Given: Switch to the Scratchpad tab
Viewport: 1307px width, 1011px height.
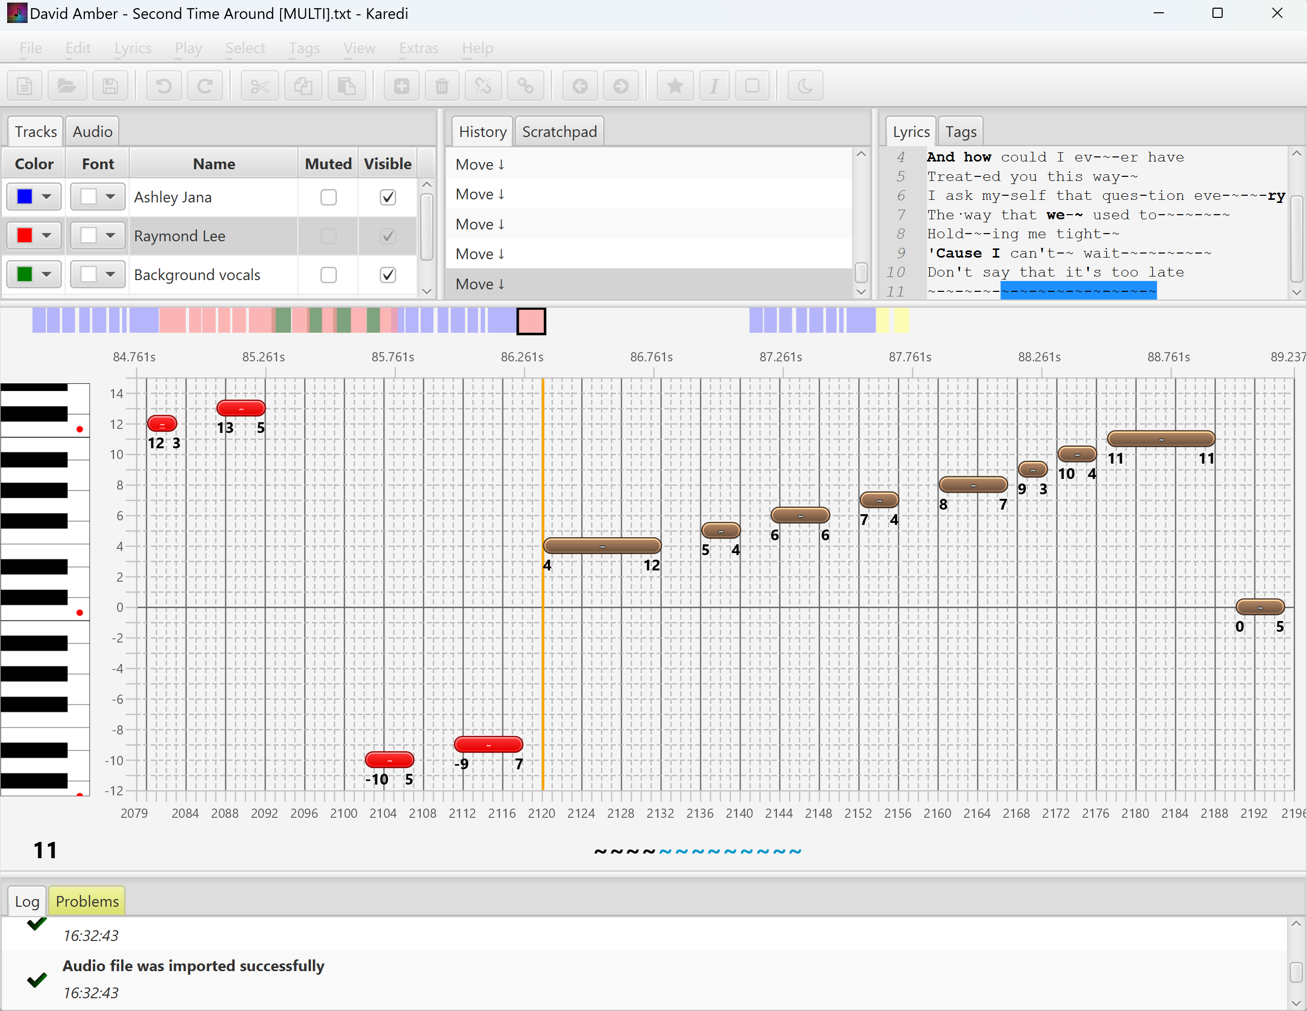Looking at the screenshot, I should pyautogui.click(x=559, y=132).
